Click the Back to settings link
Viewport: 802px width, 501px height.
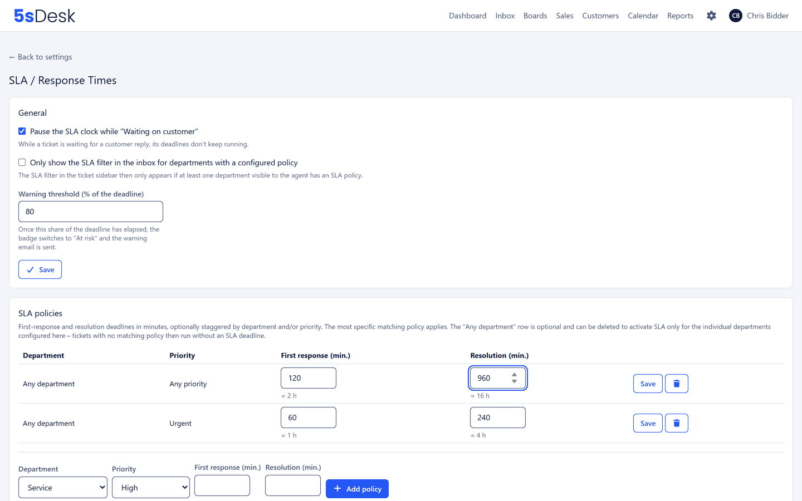41,57
